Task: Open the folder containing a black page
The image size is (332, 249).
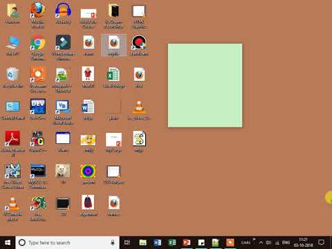Action: point(113,16)
